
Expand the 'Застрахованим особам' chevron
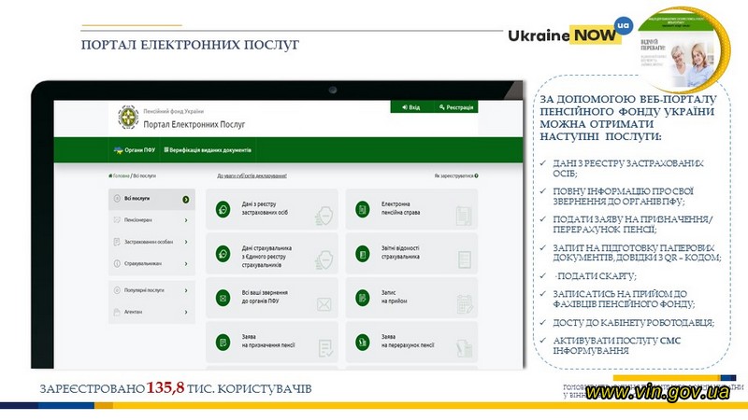point(186,242)
